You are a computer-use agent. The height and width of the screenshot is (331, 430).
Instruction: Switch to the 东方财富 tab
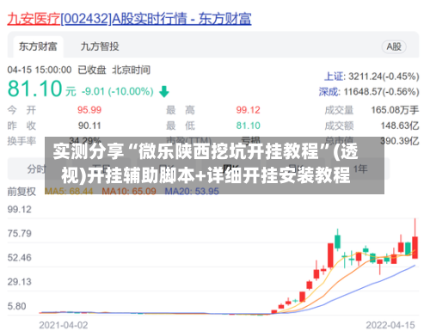38,46
